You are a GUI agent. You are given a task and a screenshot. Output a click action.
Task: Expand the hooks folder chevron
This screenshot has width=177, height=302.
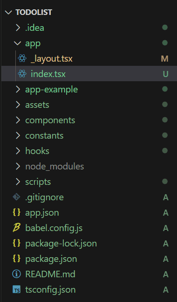[18, 151]
